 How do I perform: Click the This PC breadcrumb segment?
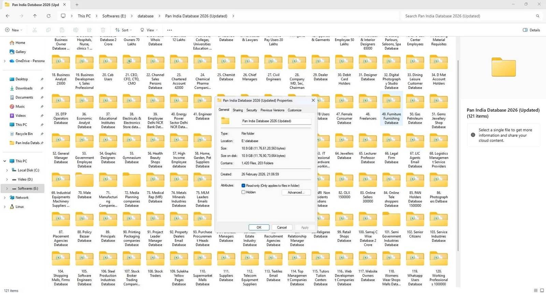click(x=84, y=16)
